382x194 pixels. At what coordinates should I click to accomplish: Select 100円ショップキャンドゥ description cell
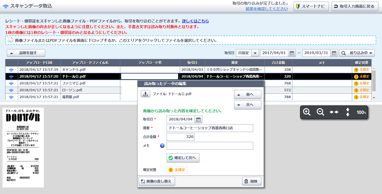tap(235, 70)
